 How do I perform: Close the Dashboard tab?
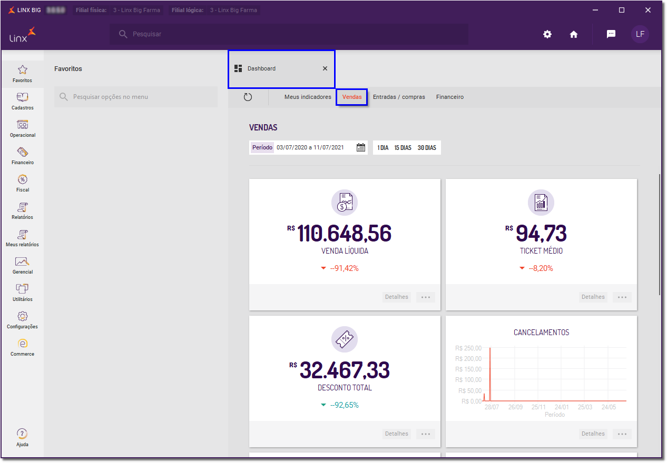coord(325,68)
